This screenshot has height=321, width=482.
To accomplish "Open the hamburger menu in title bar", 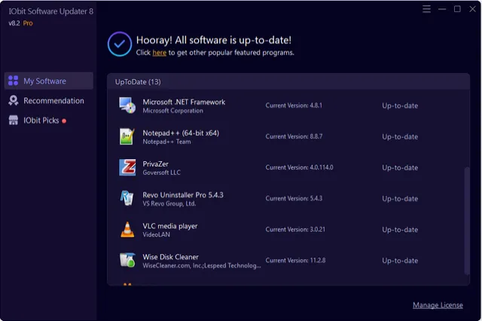I will click(x=426, y=9).
